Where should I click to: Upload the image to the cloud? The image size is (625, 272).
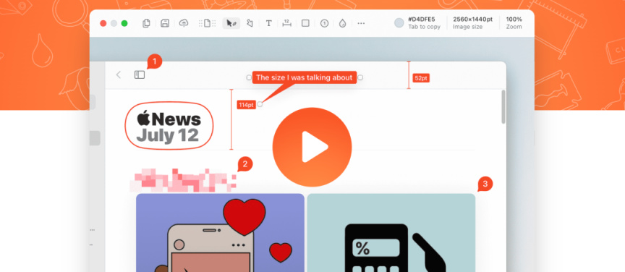pos(183,23)
